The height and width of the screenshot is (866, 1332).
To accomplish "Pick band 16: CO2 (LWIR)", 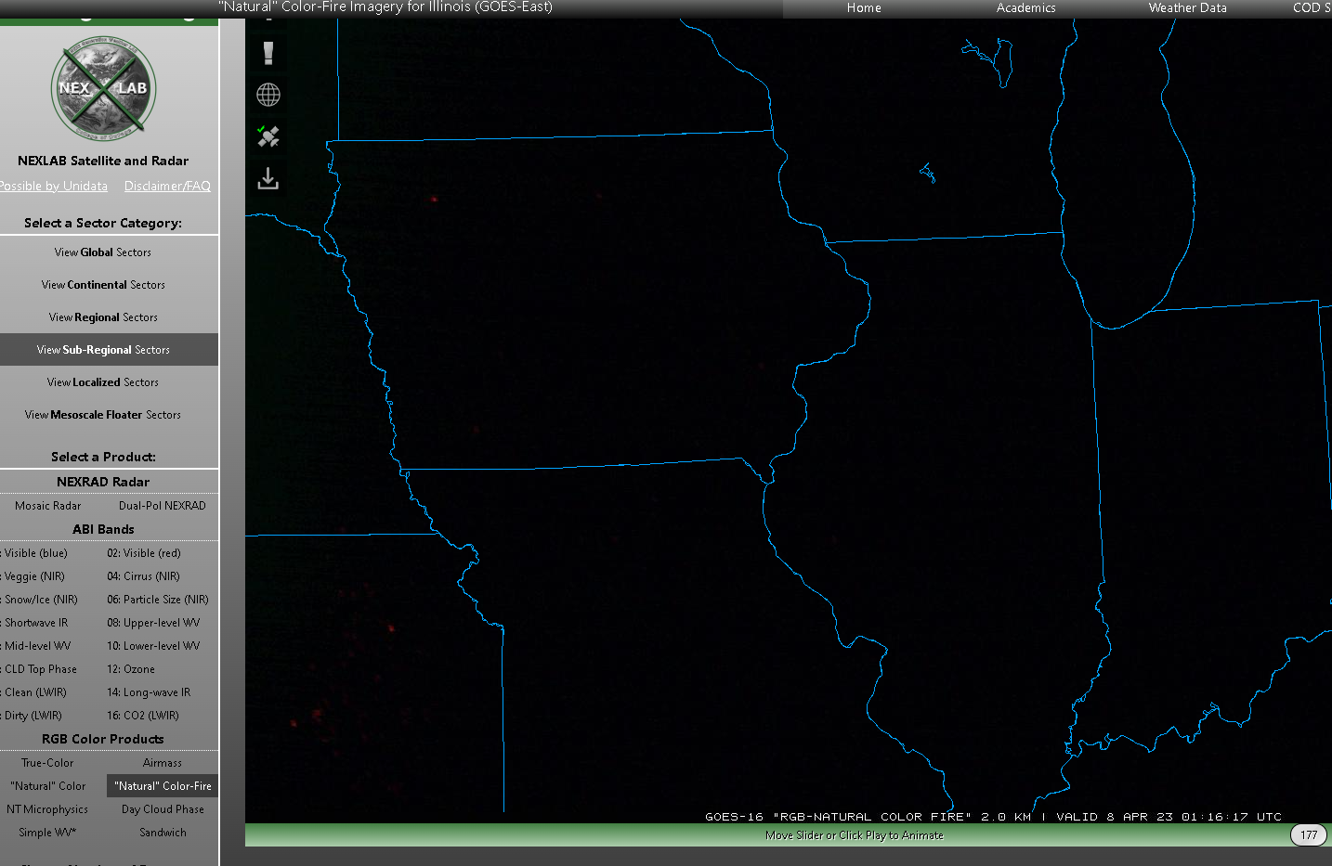I will pyautogui.click(x=143, y=716).
